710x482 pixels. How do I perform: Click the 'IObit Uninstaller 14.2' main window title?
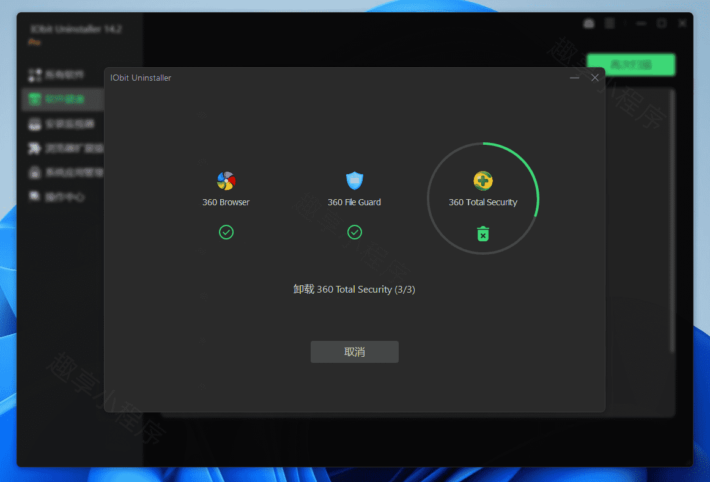(76, 29)
